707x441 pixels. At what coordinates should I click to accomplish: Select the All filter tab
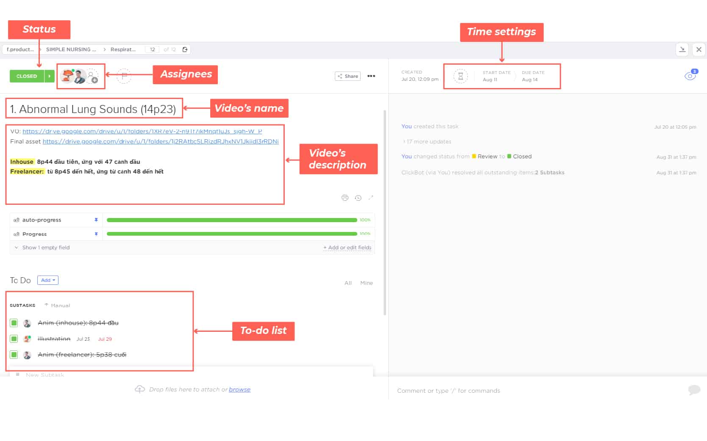pyautogui.click(x=348, y=283)
